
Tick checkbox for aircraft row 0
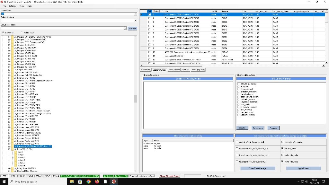[149, 15]
